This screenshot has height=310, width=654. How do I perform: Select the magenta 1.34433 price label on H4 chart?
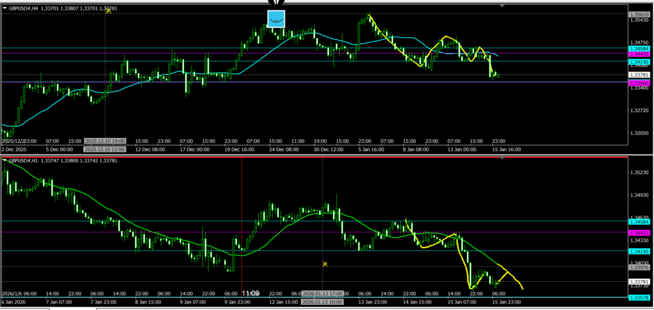(x=639, y=55)
